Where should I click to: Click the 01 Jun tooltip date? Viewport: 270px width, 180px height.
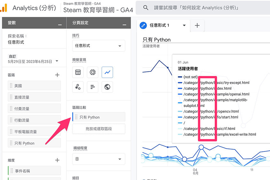pyautogui.click(x=183, y=62)
